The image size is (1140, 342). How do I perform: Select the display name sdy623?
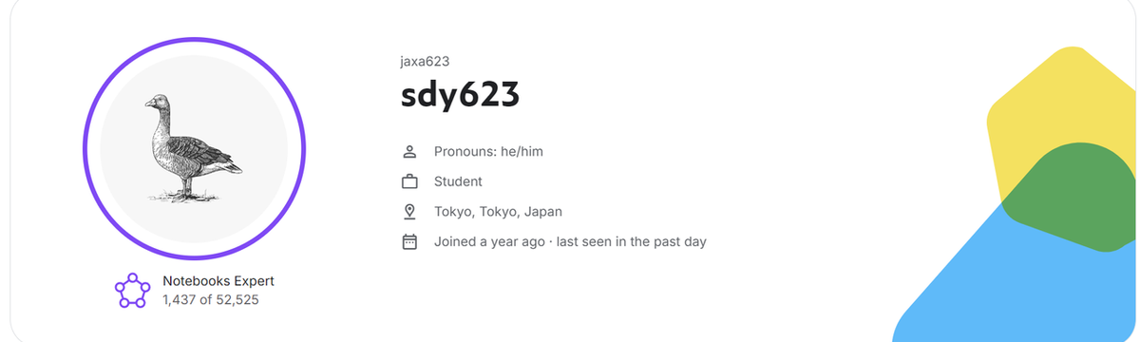[x=461, y=96]
